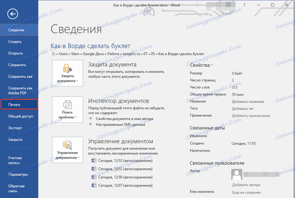The image size is (295, 198).
Task: Open Сегодня, 12:52 (автосохранение) version
Action: tap(125, 169)
